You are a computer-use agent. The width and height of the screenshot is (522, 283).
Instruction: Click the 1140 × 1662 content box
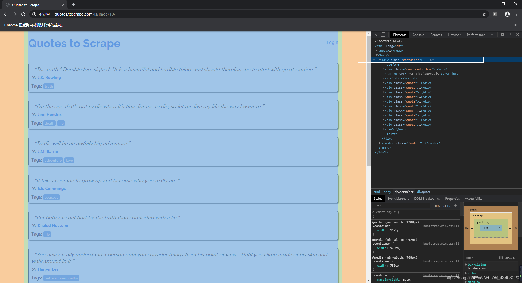[x=491, y=228]
